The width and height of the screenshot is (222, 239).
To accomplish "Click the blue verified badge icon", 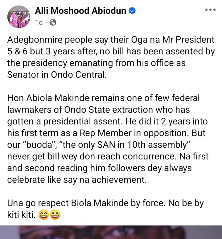I will [132, 11].
